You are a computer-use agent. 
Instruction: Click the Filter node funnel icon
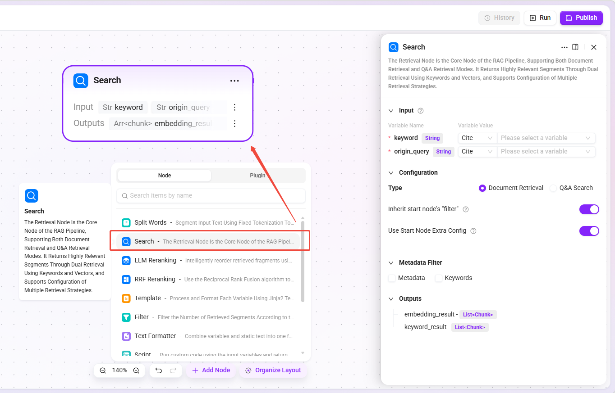[126, 317]
